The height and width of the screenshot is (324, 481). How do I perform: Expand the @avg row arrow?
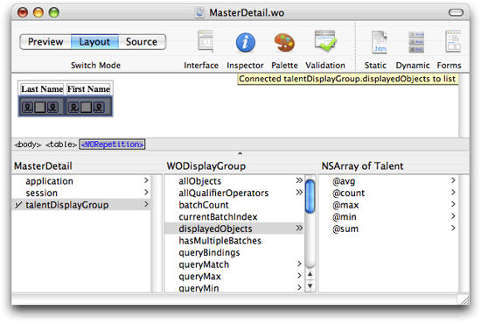453,180
